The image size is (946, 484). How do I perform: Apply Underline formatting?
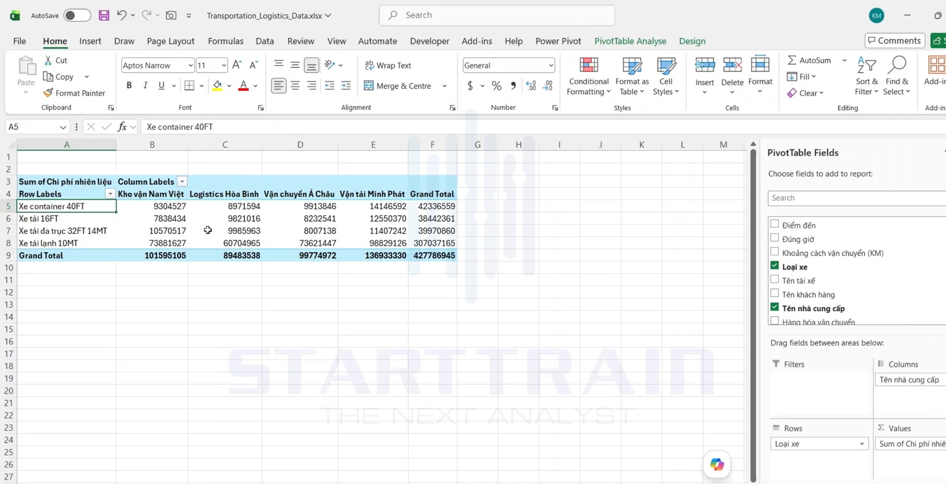[161, 85]
